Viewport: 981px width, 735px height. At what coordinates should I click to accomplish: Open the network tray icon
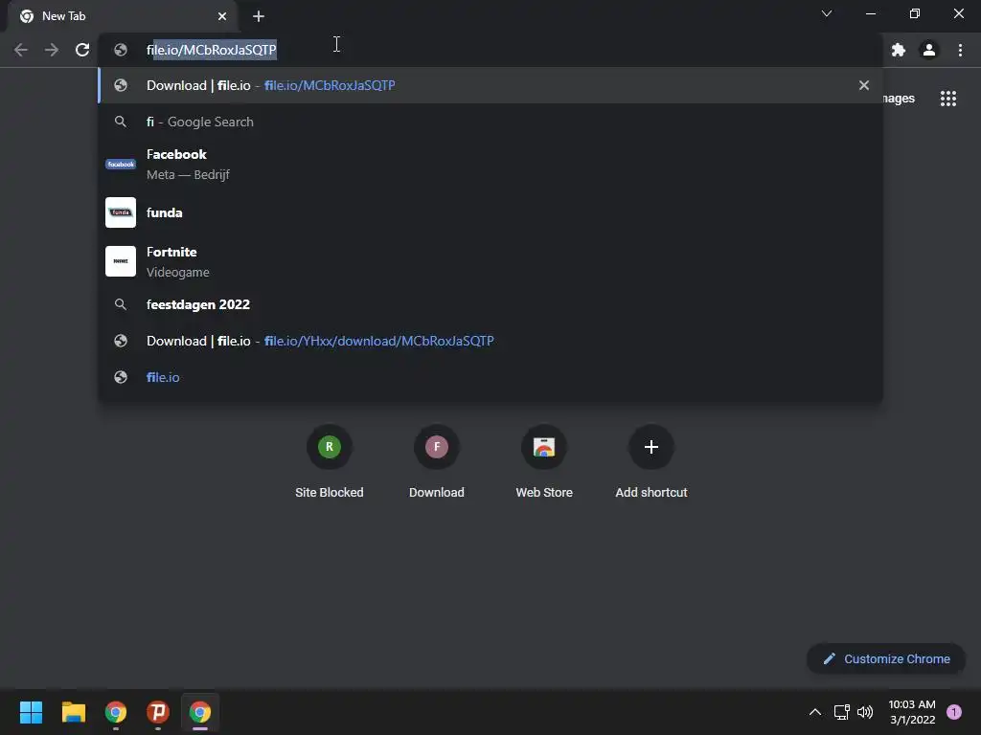[x=842, y=712]
